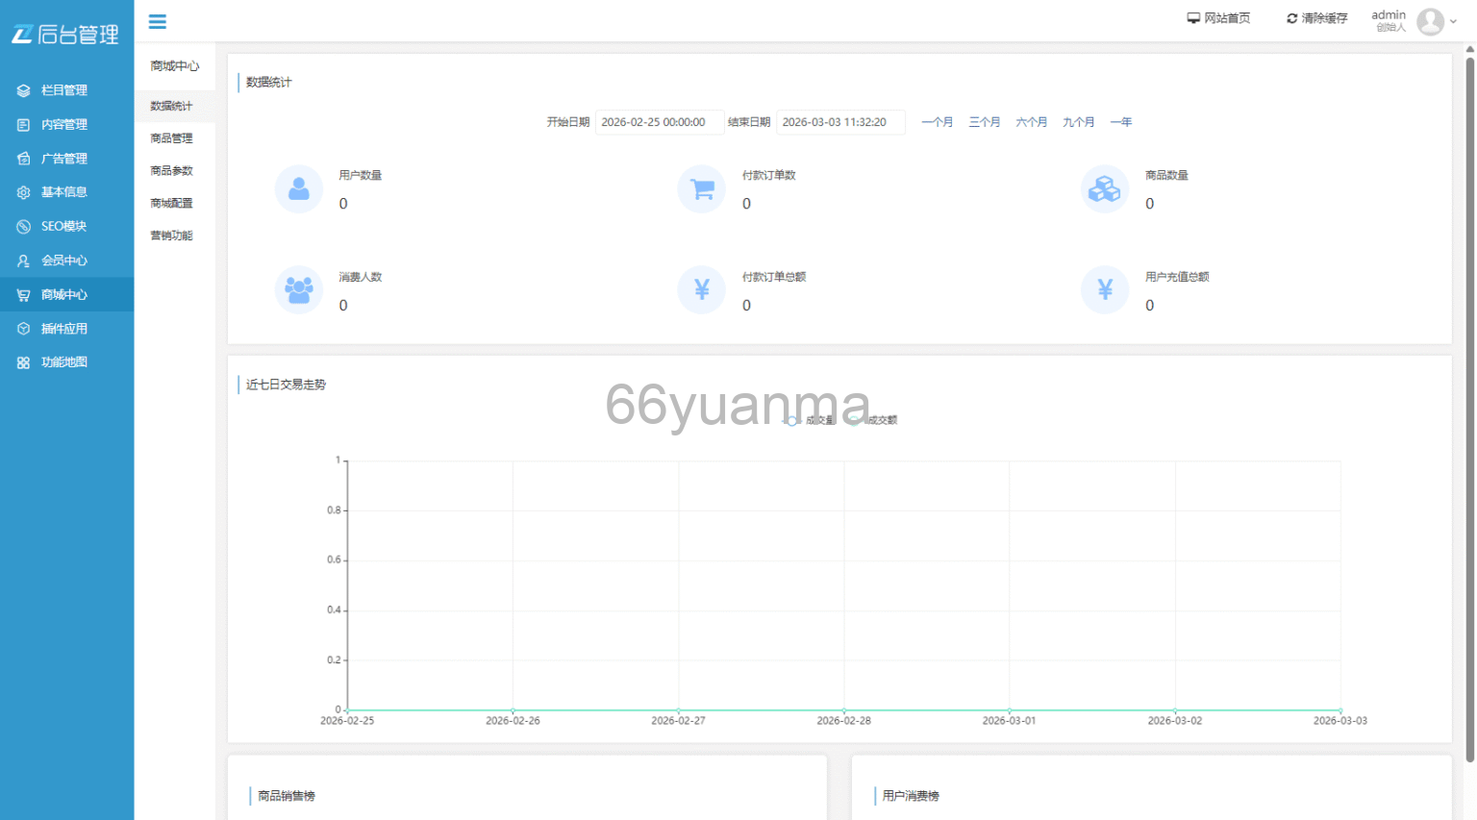
Task: Click the 商品数量 boxes icon
Action: pos(1105,188)
